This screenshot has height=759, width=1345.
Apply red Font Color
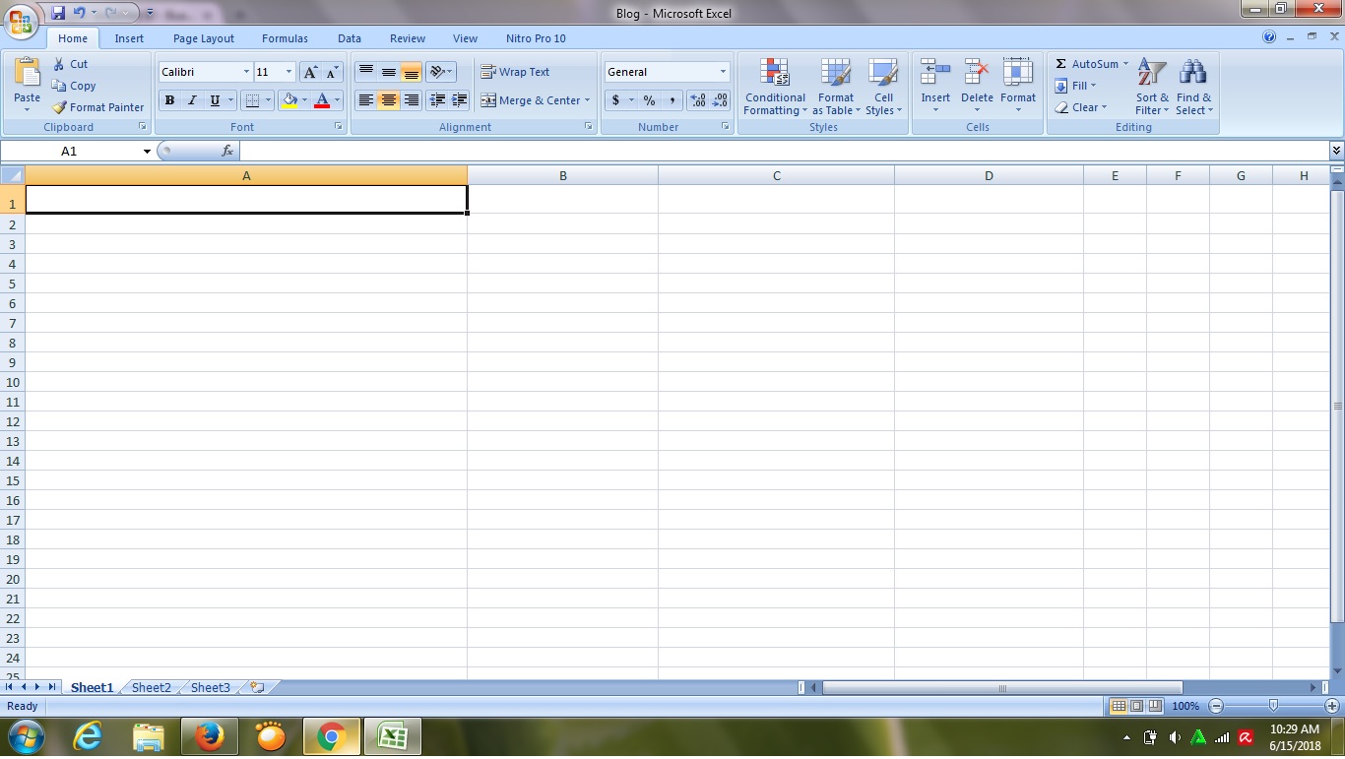(x=321, y=100)
